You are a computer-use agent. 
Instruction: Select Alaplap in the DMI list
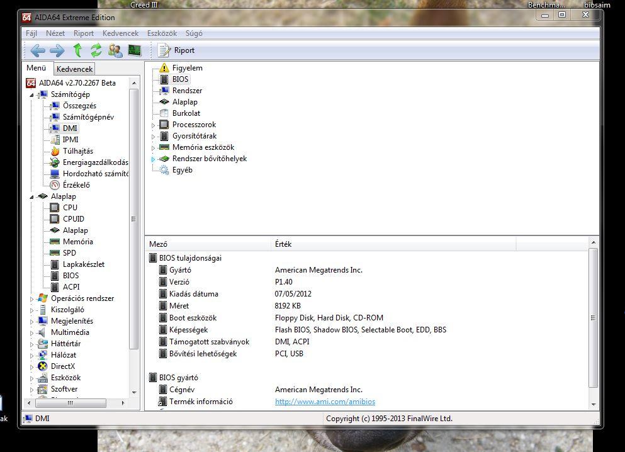click(184, 102)
